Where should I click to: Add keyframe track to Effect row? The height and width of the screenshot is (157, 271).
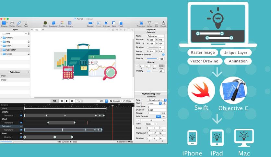[21, 119]
